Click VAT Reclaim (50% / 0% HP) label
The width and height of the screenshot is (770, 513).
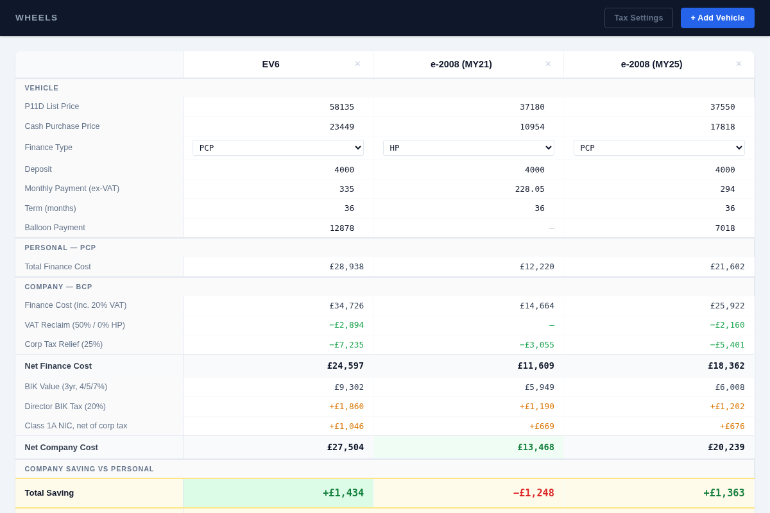tap(75, 325)
